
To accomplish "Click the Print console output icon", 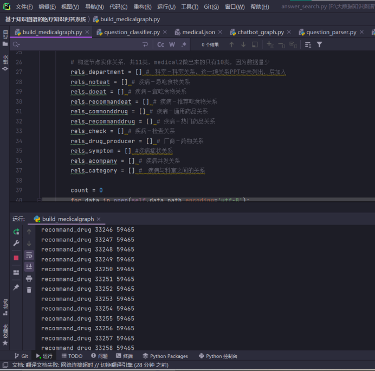I will (29, 278).
